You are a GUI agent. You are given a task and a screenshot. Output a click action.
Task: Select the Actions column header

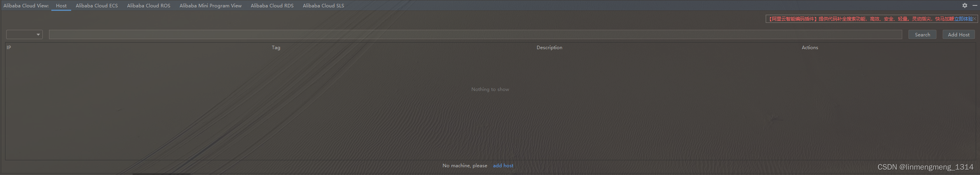[x=810, y=48]
